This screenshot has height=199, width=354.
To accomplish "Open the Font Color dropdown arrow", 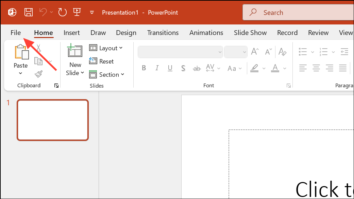I will [x=285, y=68].
